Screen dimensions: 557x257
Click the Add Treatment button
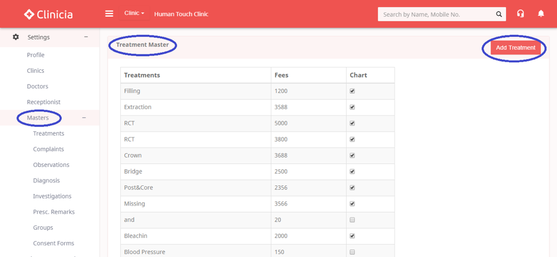coord(515,48)
